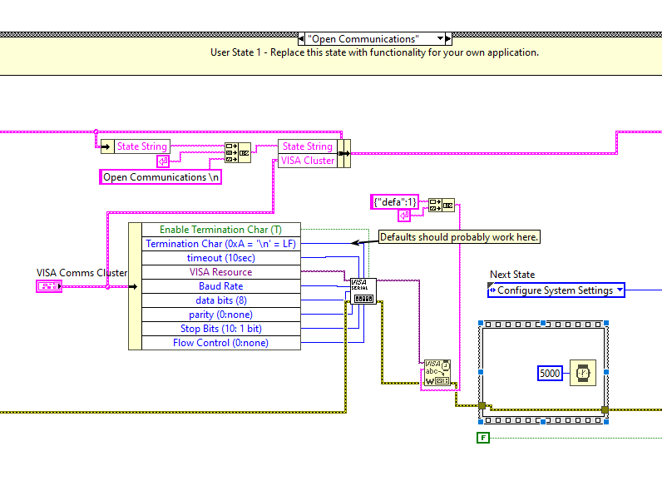This screenshot has width=662, height=481.
Task: Edit the 5000 numeric constant
Action: pyautogui.click(x=550, y=374)
